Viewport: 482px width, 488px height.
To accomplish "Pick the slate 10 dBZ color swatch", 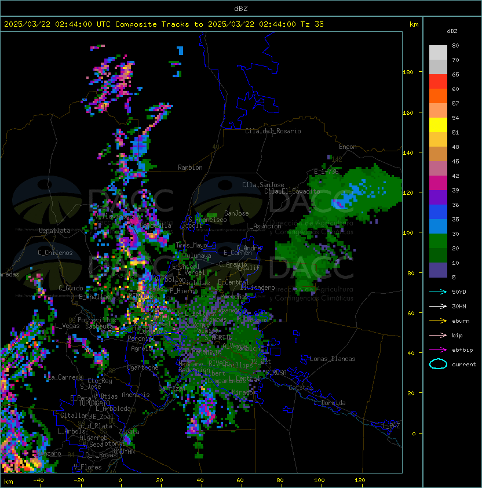I will 438,270.
